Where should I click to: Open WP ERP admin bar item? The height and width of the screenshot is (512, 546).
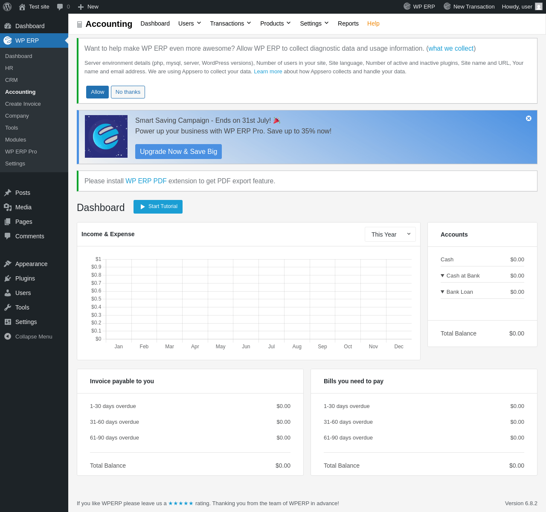419,6
